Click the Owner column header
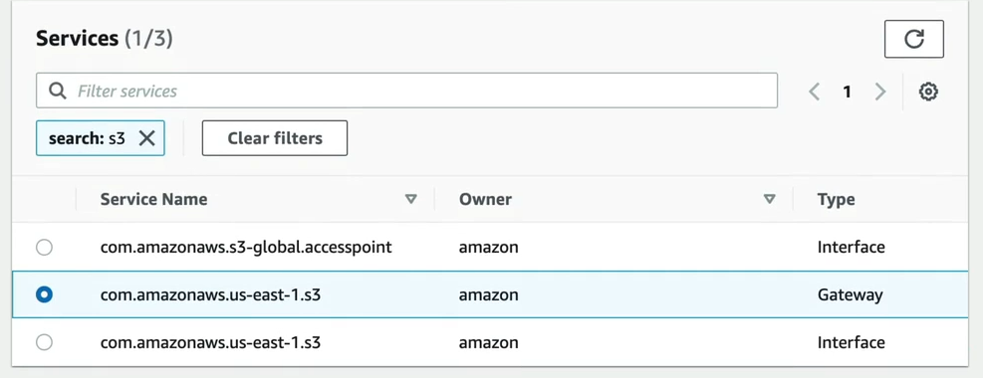The image size is (983, 378). pyautogui.click(x=485, y=200)
